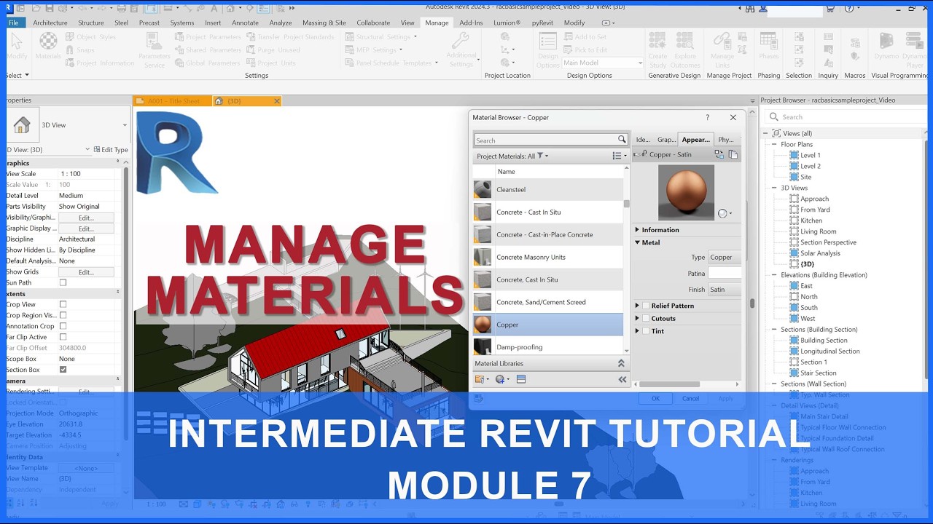Click Add to Set in Design Options
Image resolution: width=933 pixels, height=524 pixels.
coord(585,37)
